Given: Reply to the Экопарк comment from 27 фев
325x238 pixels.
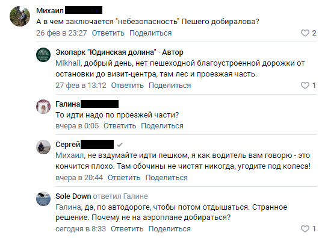Looking at the screenshot, I should (x=127, y=86).
